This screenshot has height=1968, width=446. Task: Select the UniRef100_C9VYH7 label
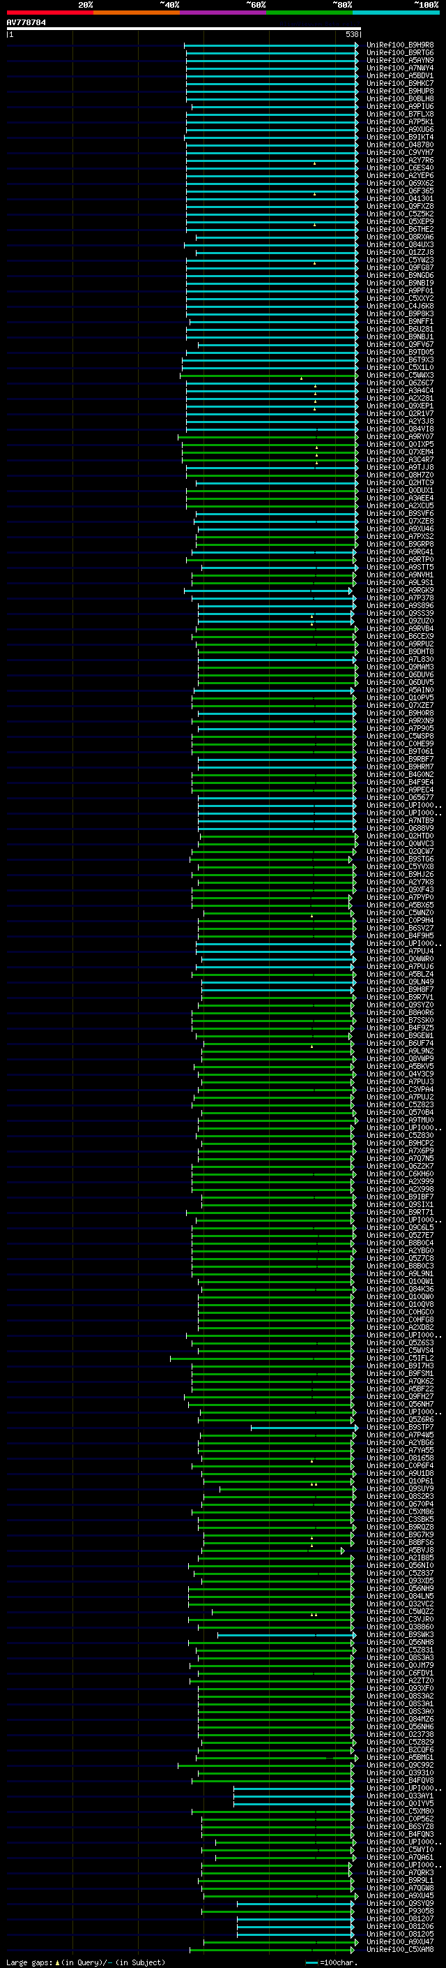pyautogui.click(x=400, y=153)
